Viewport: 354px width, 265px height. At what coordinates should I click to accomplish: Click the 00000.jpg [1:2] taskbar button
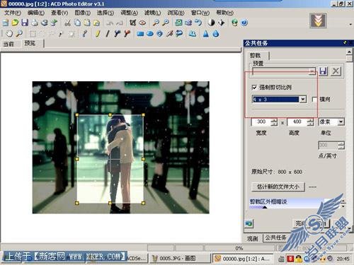click(x=243, y=259)
